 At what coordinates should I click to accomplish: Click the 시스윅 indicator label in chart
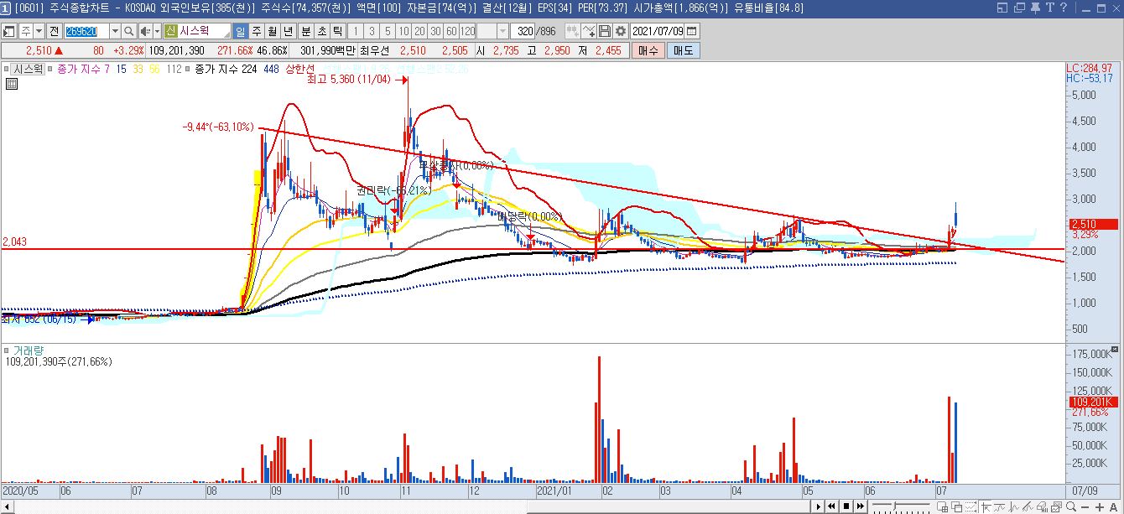click(28, 69)
